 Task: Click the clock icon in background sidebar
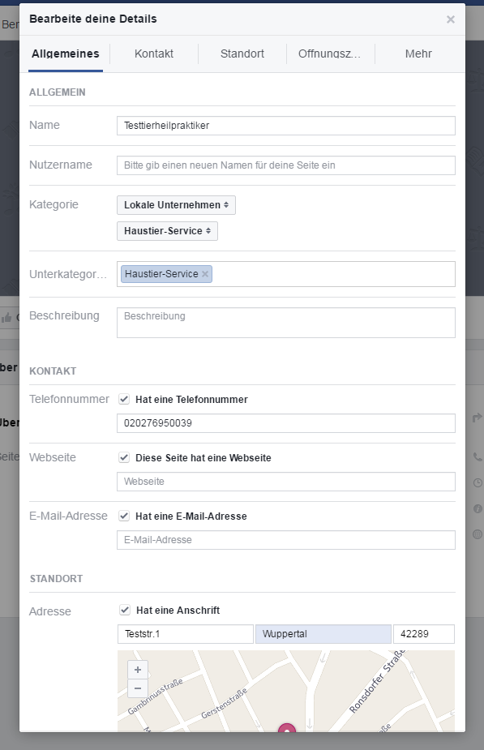tap(478, 482)
